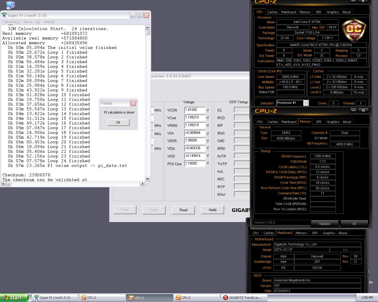Click the taskbar clock showing 1:55 PM

pyautogui.click(x=367, y=298)
